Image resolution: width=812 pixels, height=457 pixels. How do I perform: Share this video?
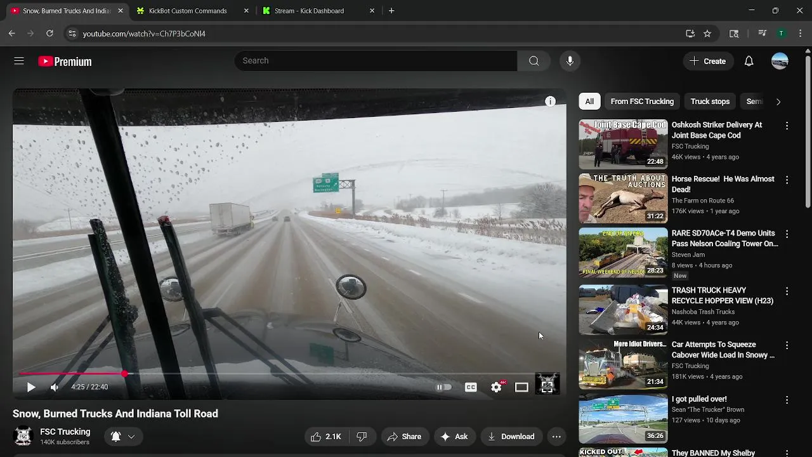404,437
